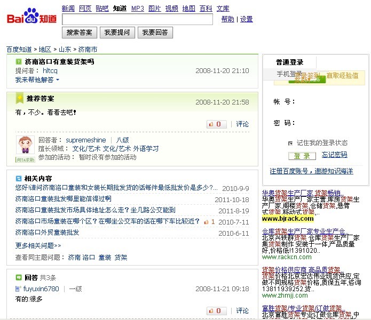Toggle the 记住我的登录状态 checkbox
Image resolution: width=371 pixels, height=320 pixels.
290,143
